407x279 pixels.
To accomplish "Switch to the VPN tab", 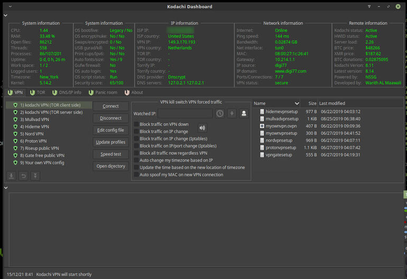I will [15, 92].
